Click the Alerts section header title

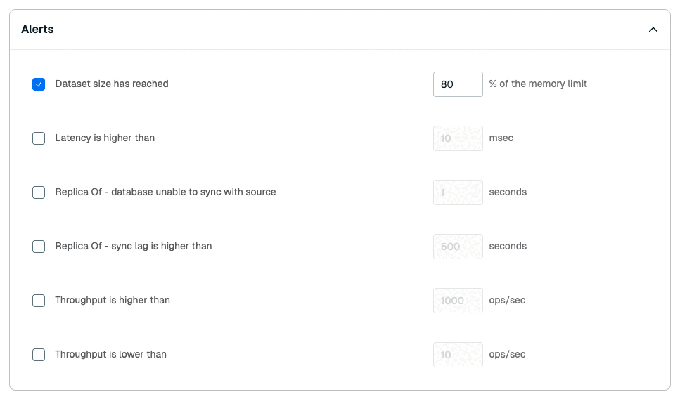37,30
